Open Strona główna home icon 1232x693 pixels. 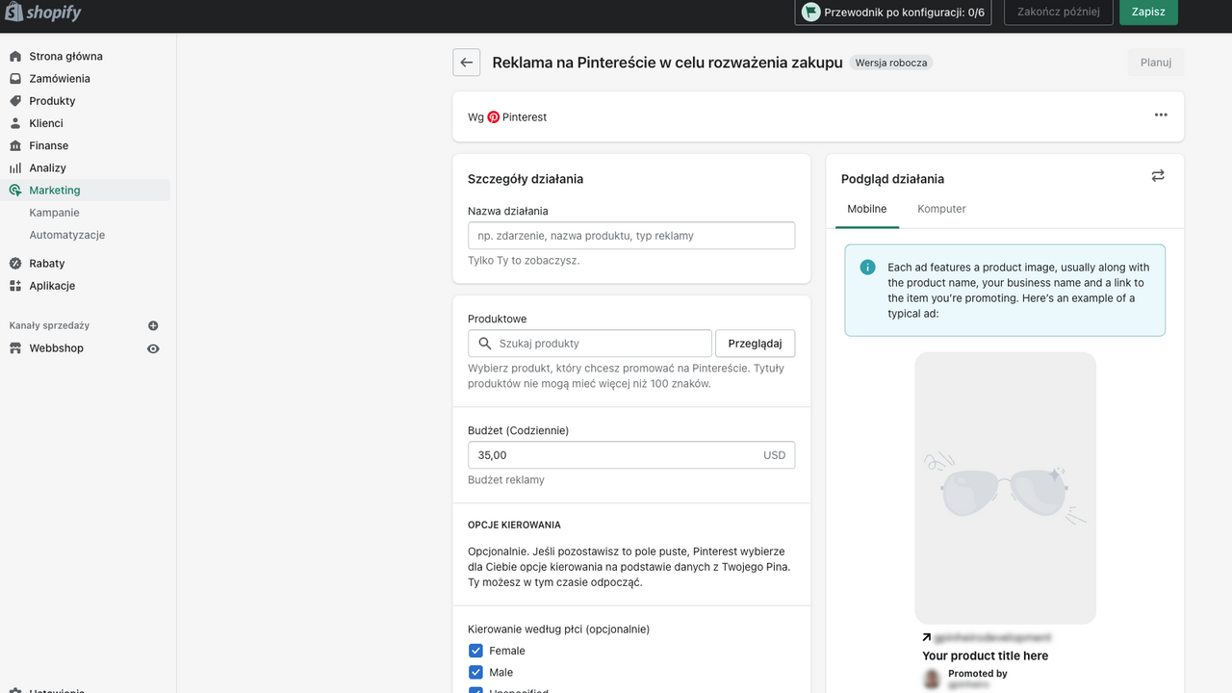pyautogui.click(x=15, y=56)
